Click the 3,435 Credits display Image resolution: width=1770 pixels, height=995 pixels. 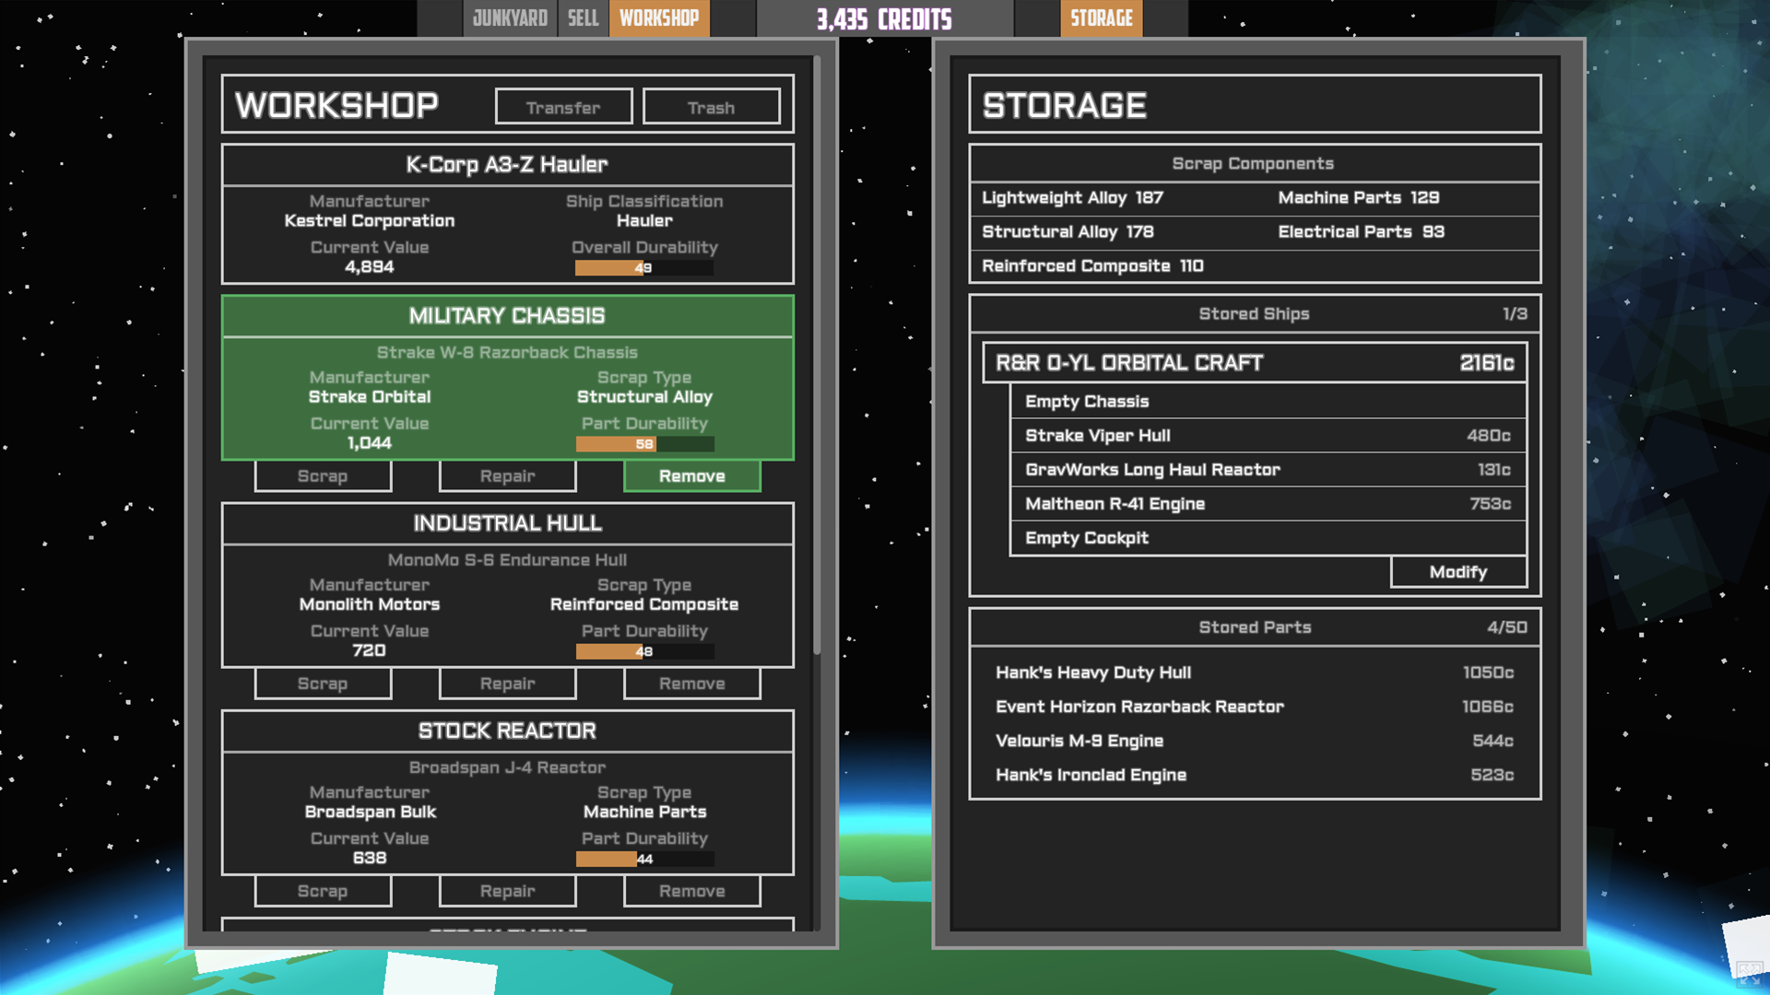884,18
